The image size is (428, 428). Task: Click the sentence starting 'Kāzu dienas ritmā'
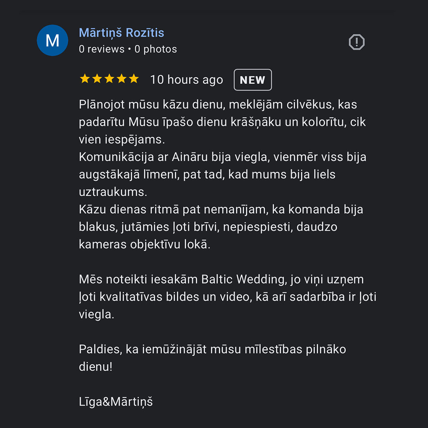221,227
